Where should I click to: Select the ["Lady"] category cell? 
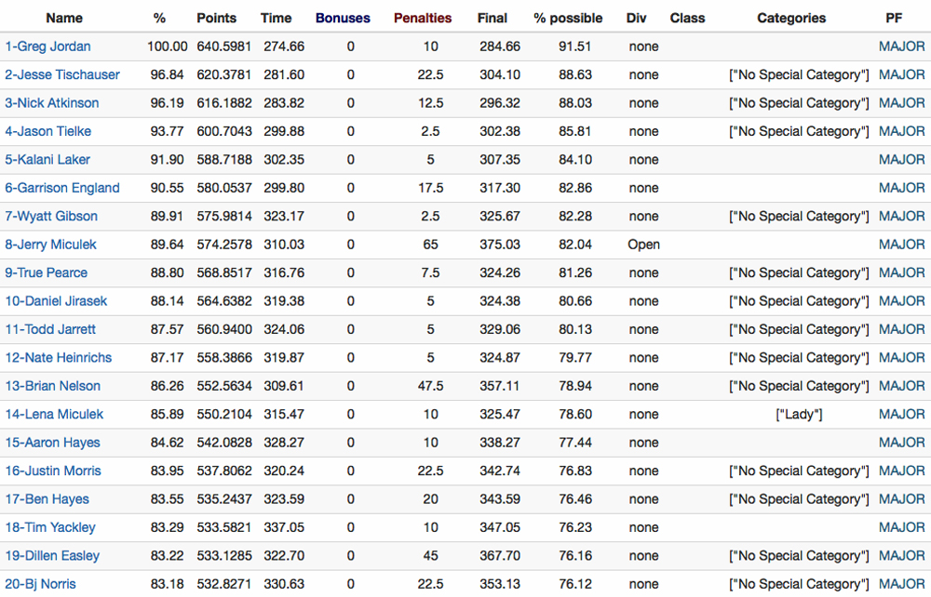click(799, 415)
